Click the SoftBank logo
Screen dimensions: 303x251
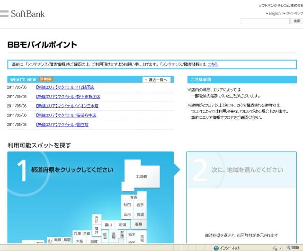[22, 14]
